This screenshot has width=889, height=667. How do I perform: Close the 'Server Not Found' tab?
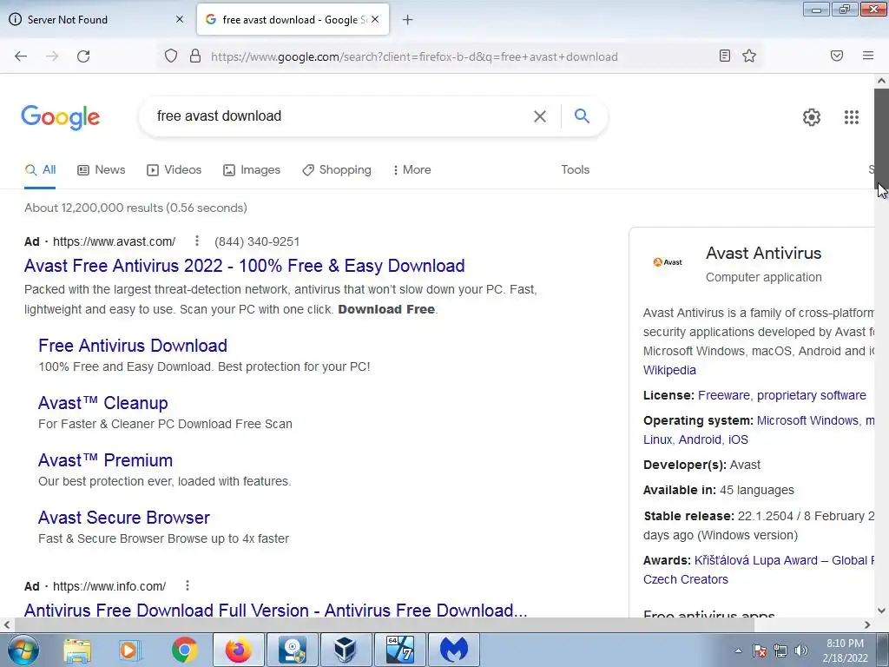coord(180,19)
